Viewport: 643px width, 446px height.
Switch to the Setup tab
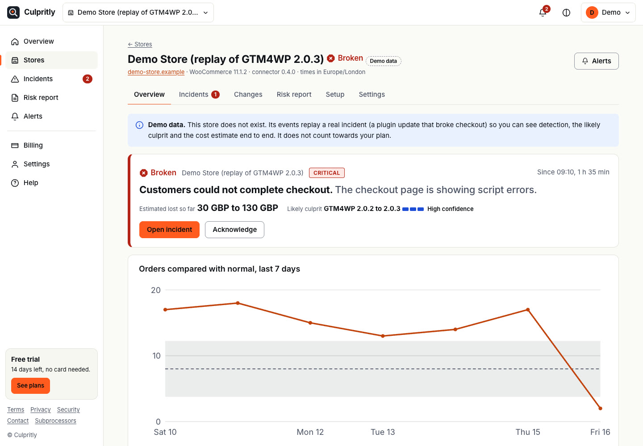point(335,95)
